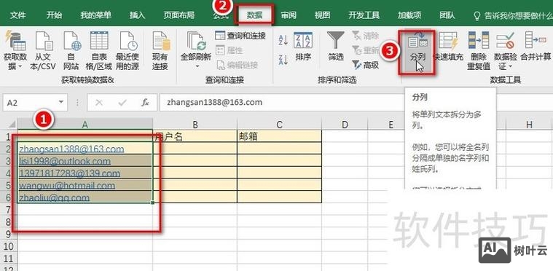Open 现有连接 (existing connections)
Image resolution: width=553 pixels, height=271 pixels.
(161, 51)
